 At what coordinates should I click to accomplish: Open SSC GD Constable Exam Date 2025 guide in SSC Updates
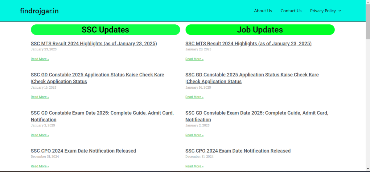102,116
